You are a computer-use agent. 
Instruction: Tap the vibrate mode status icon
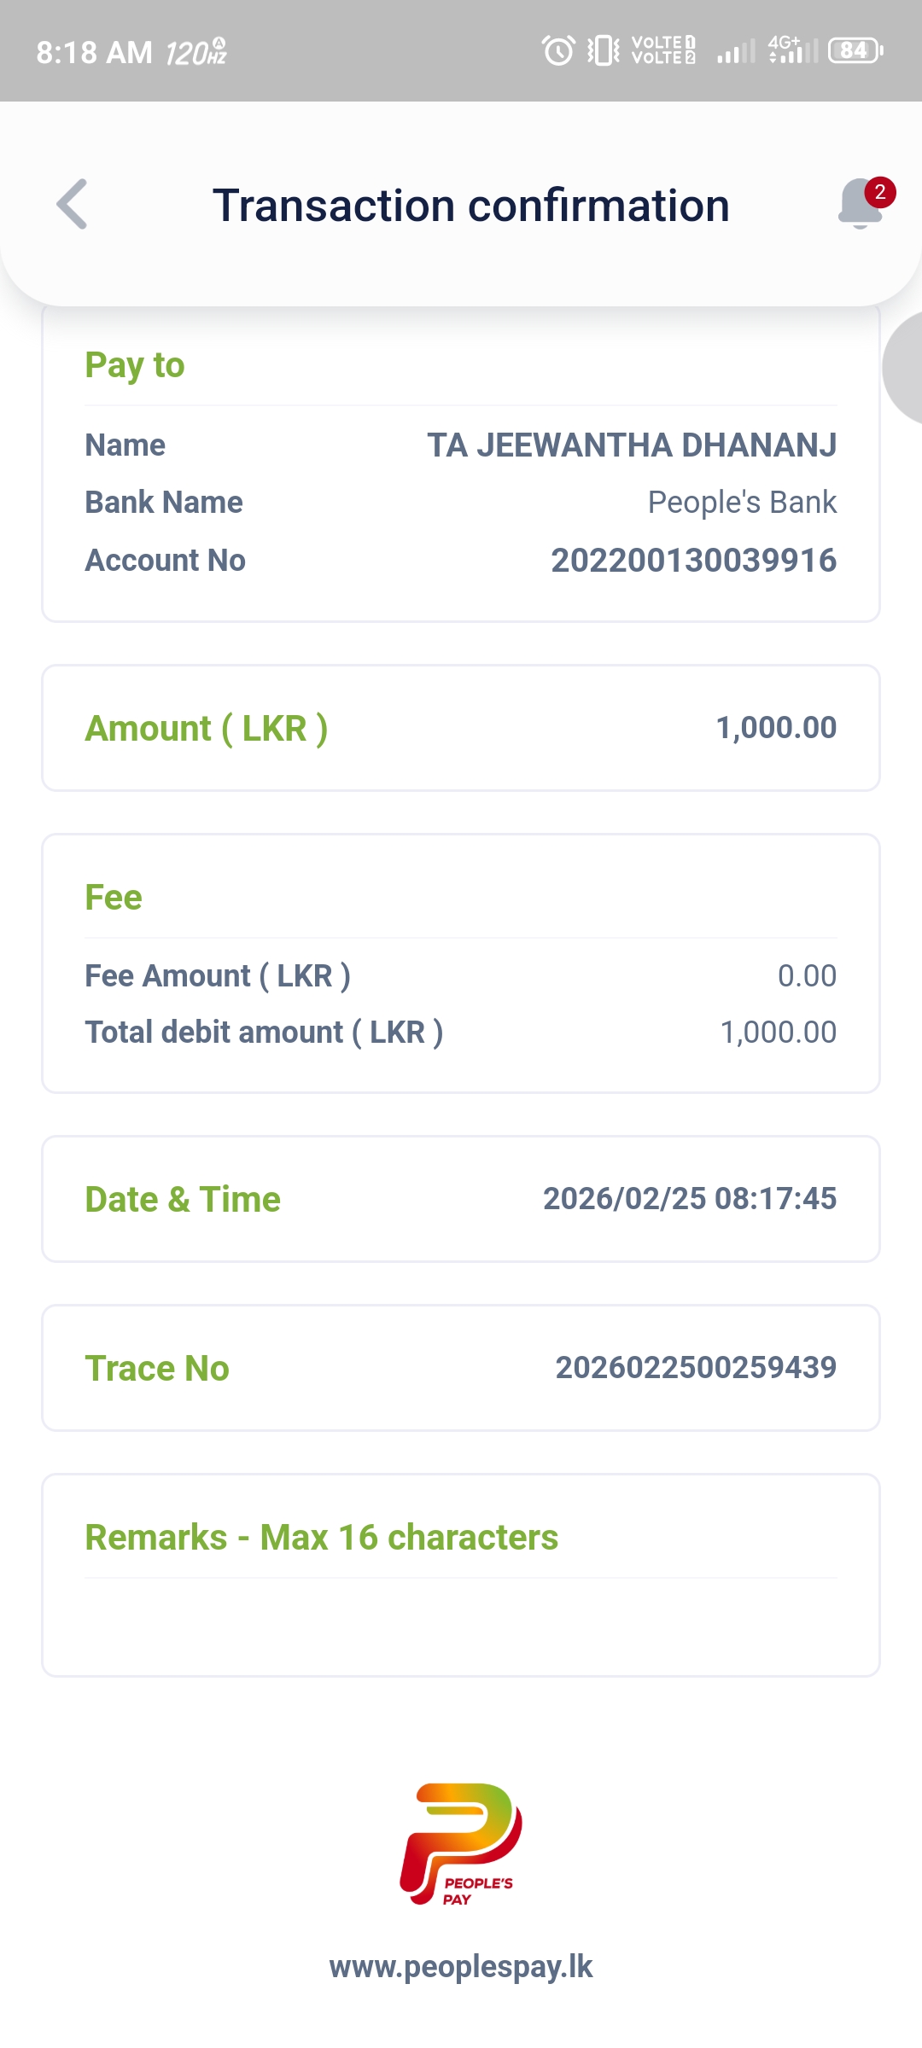[604, 50]
